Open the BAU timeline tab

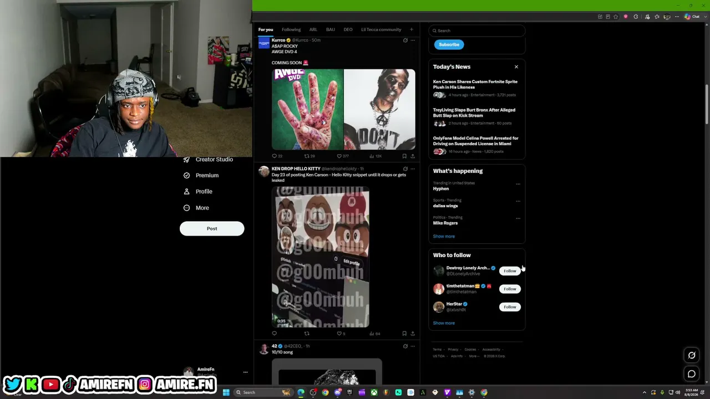click(331, 29)
